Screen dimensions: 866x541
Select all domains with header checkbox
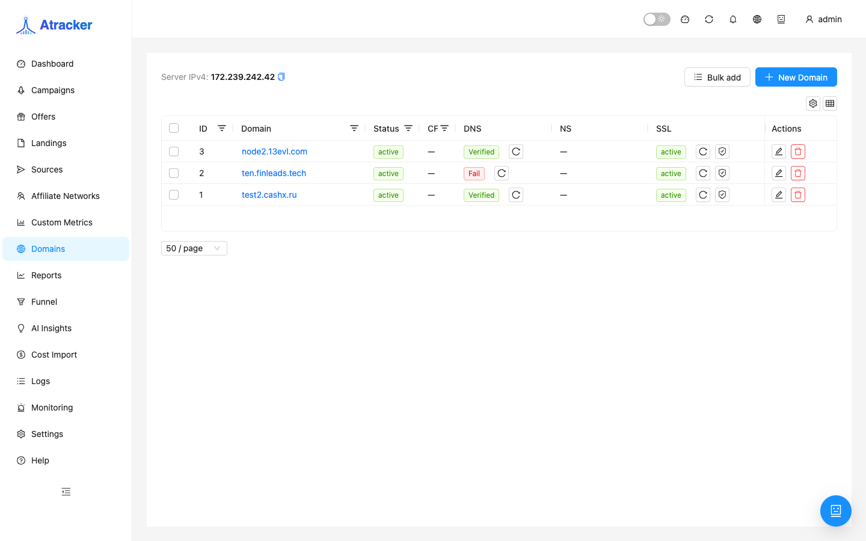(x=174, y=128)
